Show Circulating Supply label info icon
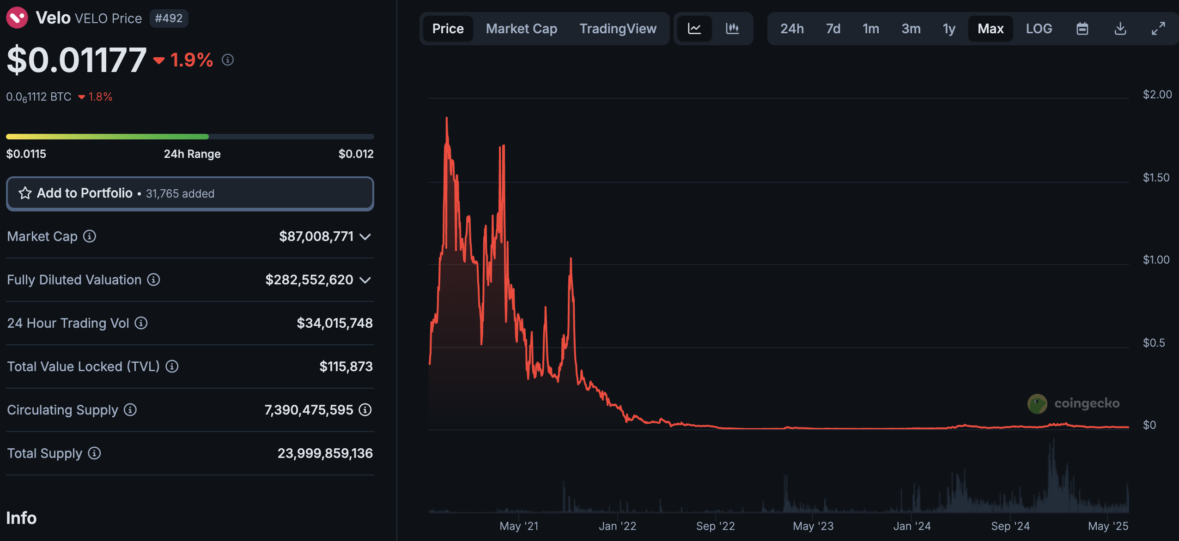 coord(130,410)
